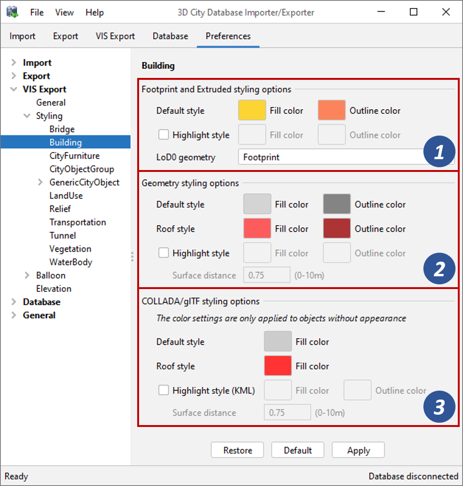The height and width of the screenshot is (486, 463).
Task: Pick Geometry default light gray fill color
Action: 257,204
